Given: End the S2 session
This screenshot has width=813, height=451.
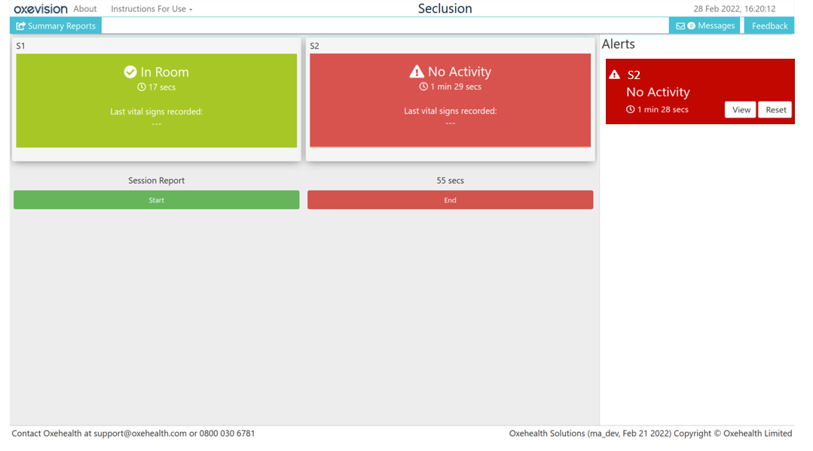Looking at the screenshot, I should (450, 200).
